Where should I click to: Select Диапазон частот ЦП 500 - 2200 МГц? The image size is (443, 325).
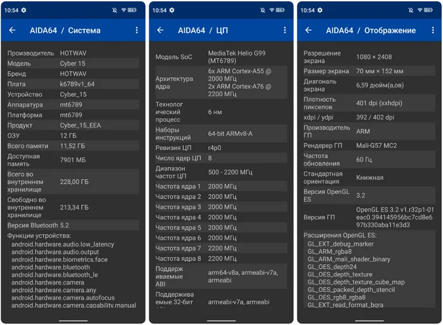click(221, 172)
